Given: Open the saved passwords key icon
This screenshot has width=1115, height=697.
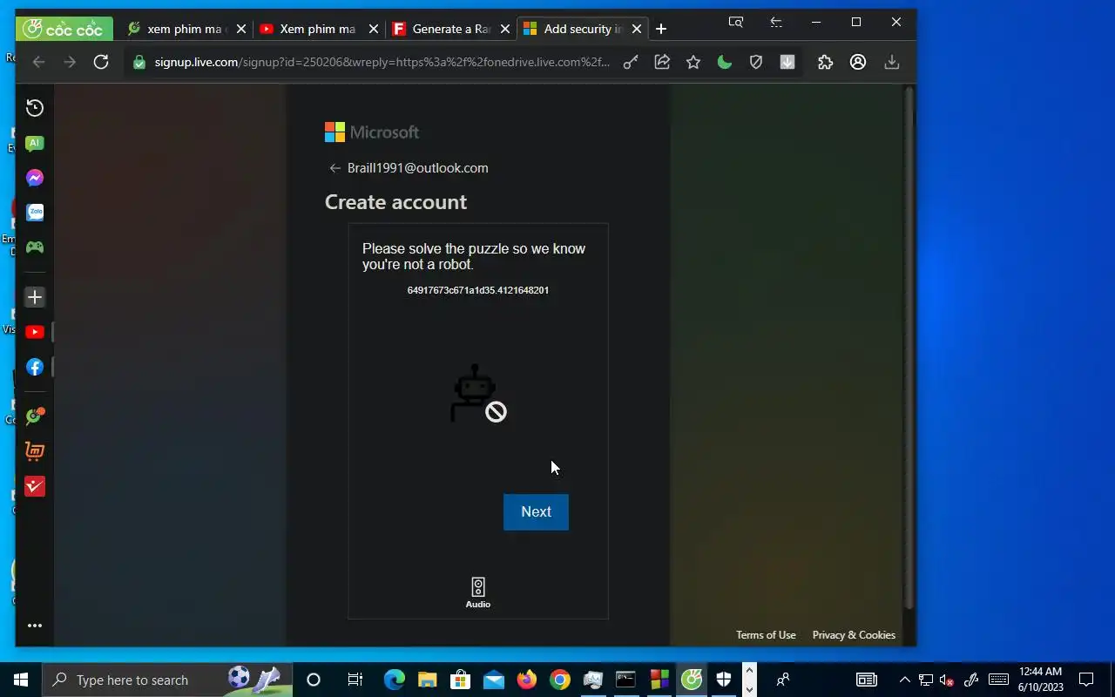Looking at the screenshot, I should 631,62.
